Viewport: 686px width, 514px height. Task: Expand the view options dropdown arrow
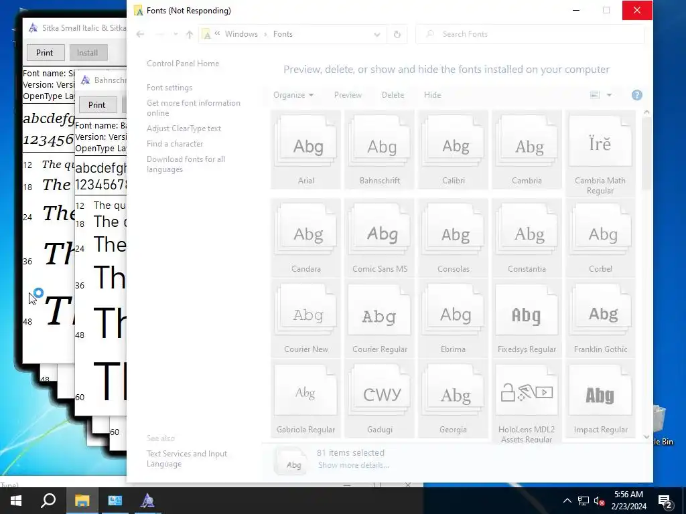click(609, 95)
